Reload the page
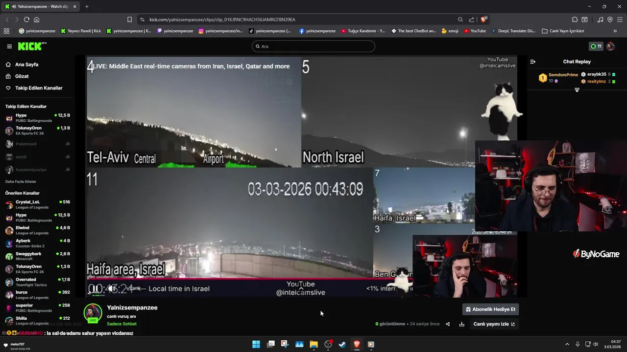The width and height of the screenshot is (627, 352). tap(26, 20)
